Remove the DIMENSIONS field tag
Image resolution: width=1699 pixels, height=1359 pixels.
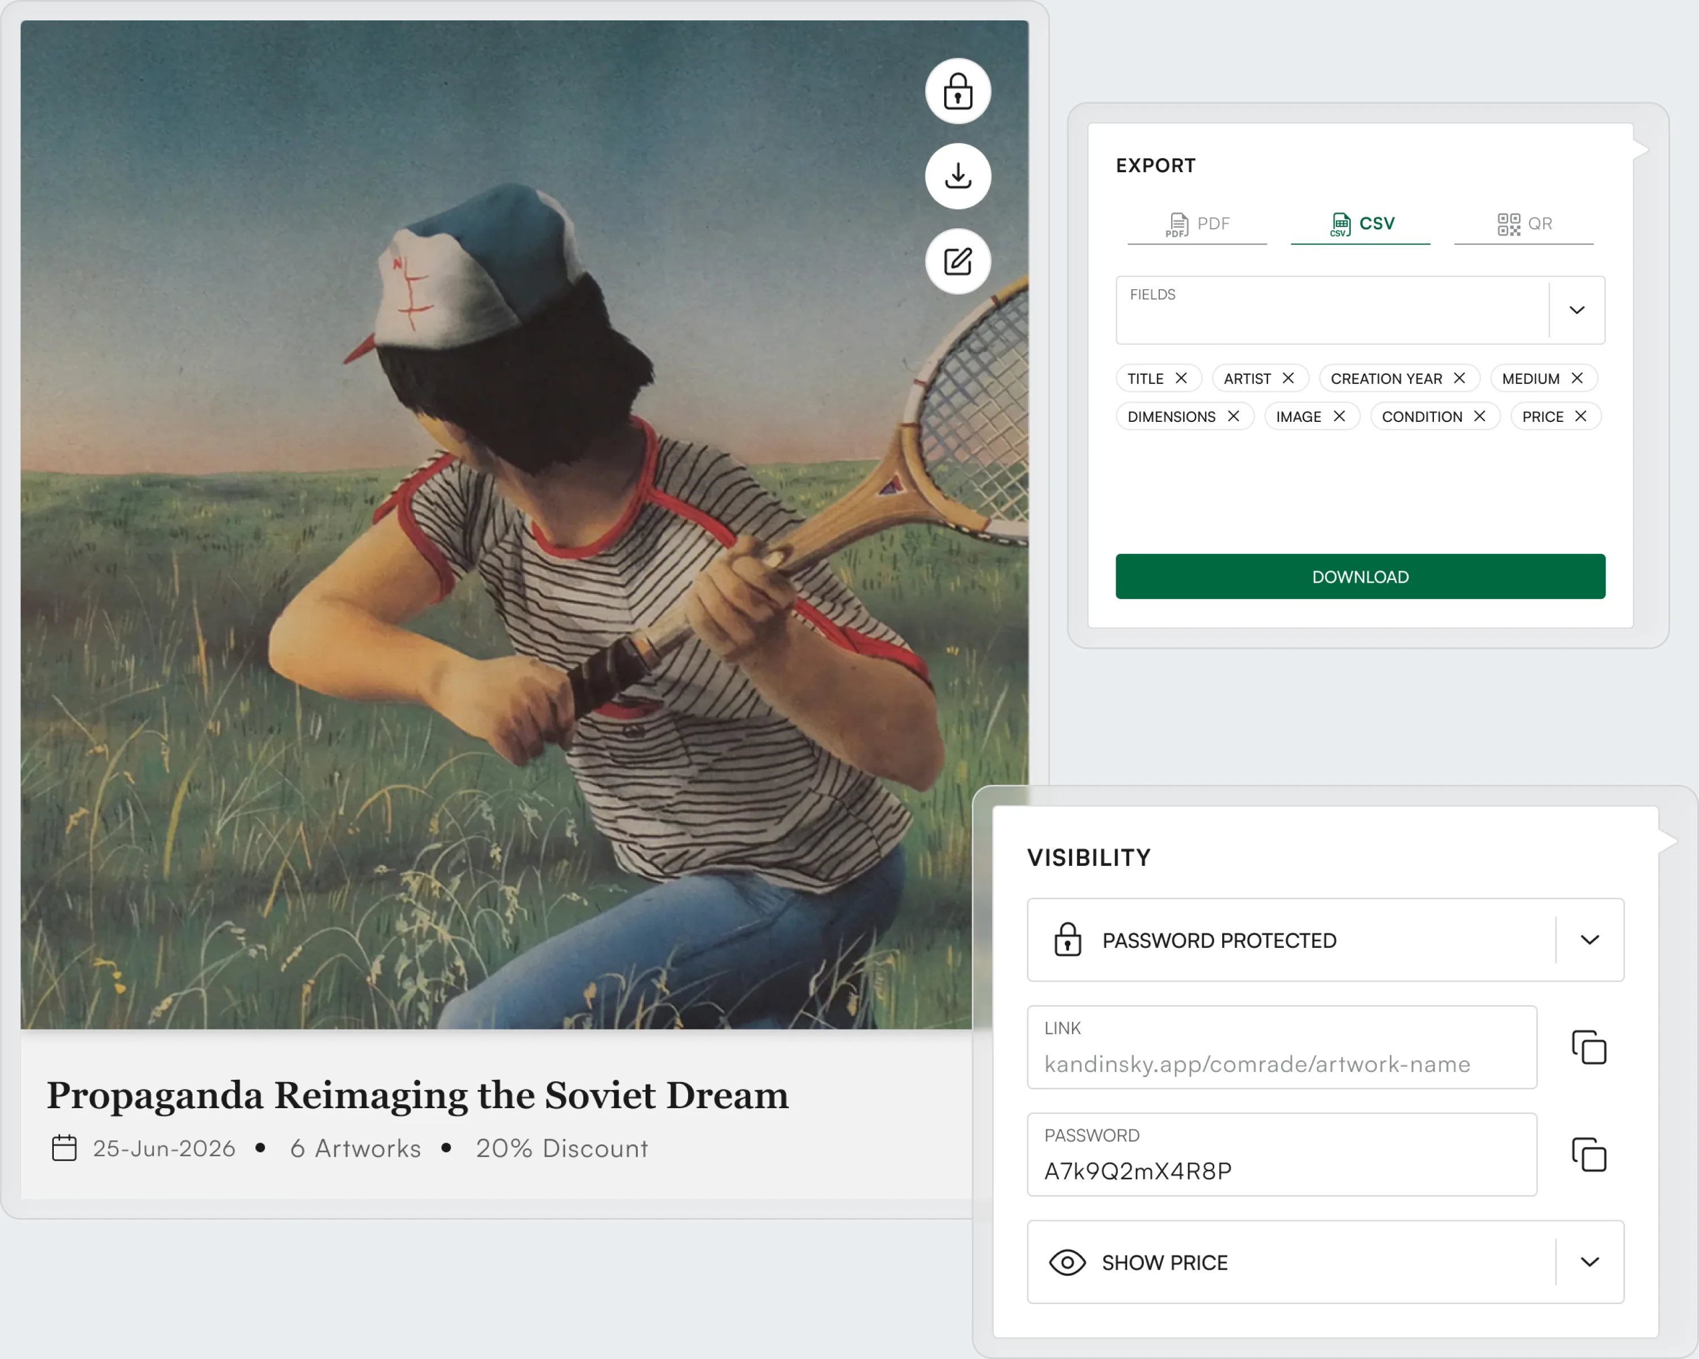coord(1233,416)
